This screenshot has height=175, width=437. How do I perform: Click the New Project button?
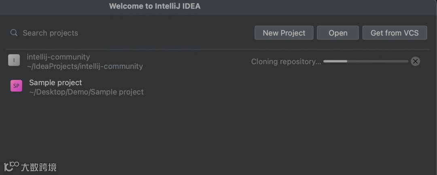tap(284, 33)
